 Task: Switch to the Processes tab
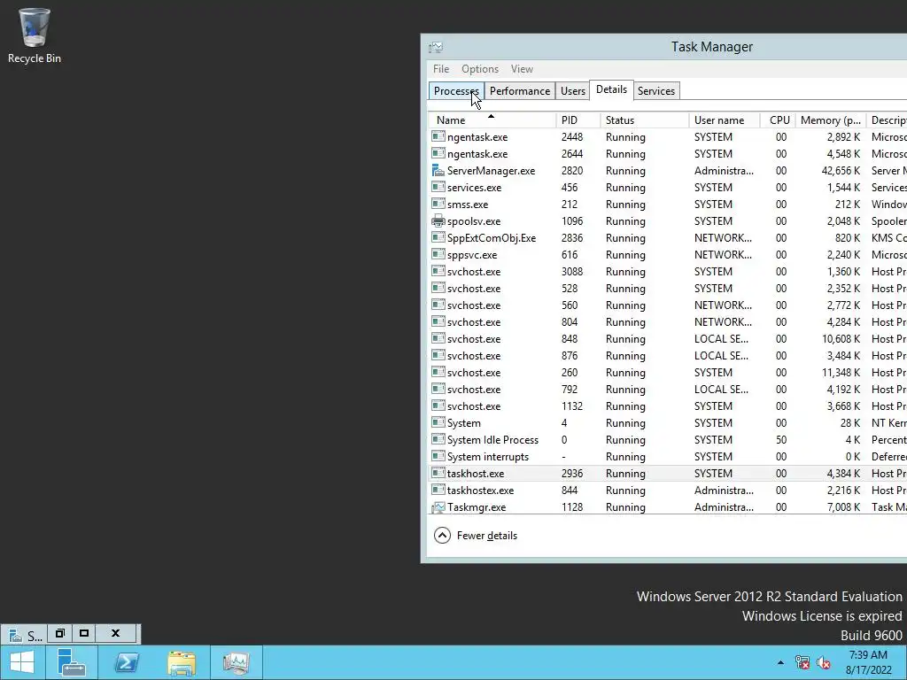pyautogui.click(x=456, y=91)
